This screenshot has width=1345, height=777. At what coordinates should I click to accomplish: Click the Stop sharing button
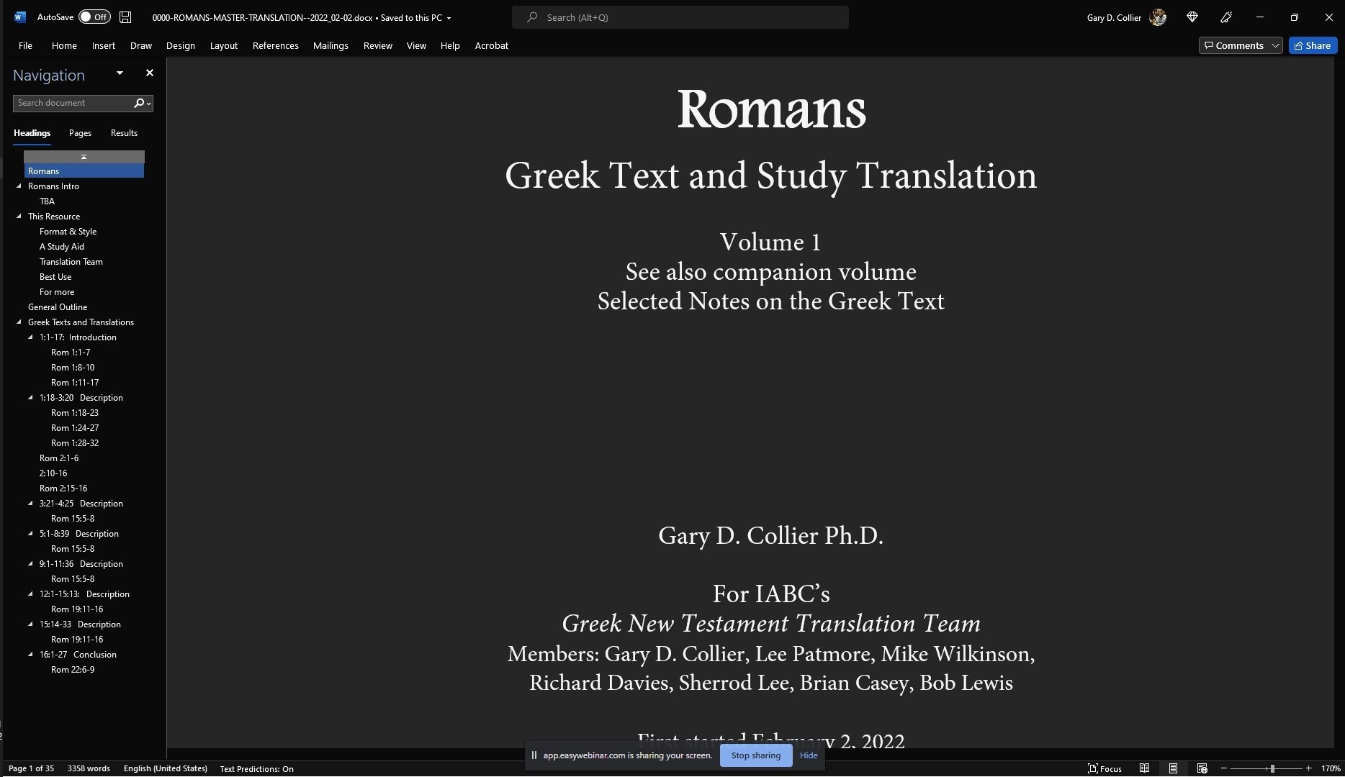coord(756,755)
